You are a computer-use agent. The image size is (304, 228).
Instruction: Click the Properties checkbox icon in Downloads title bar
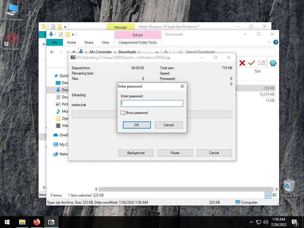61,34
